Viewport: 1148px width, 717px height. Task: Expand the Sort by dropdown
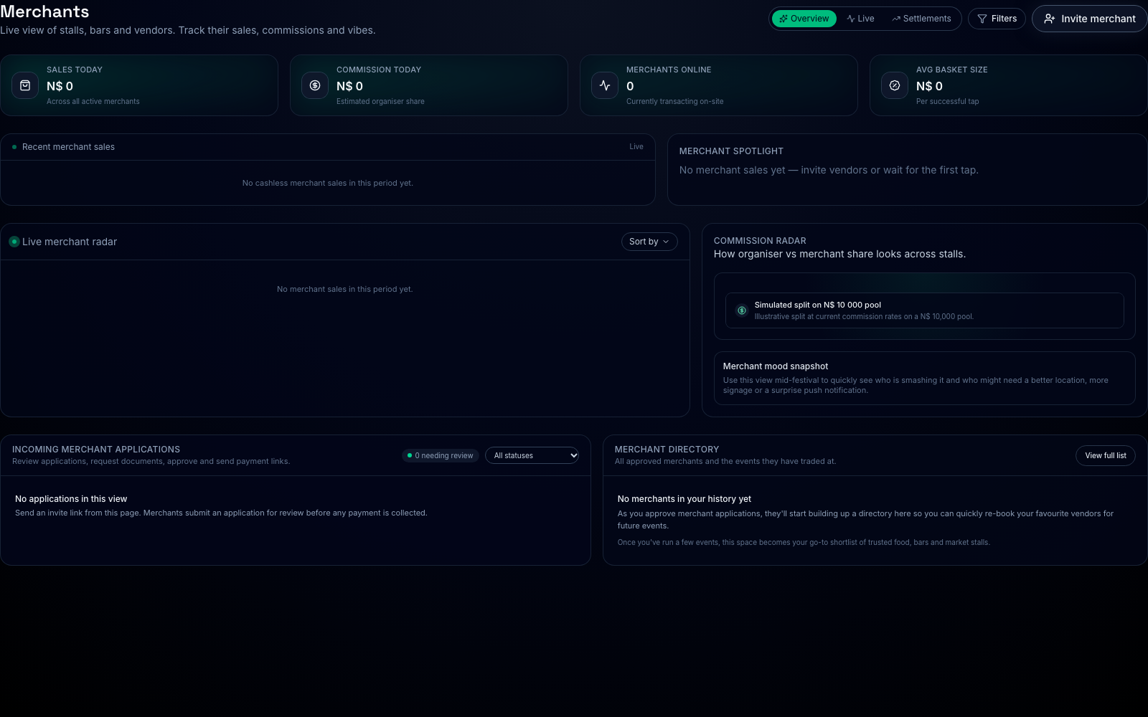click(x=649, y=242)
